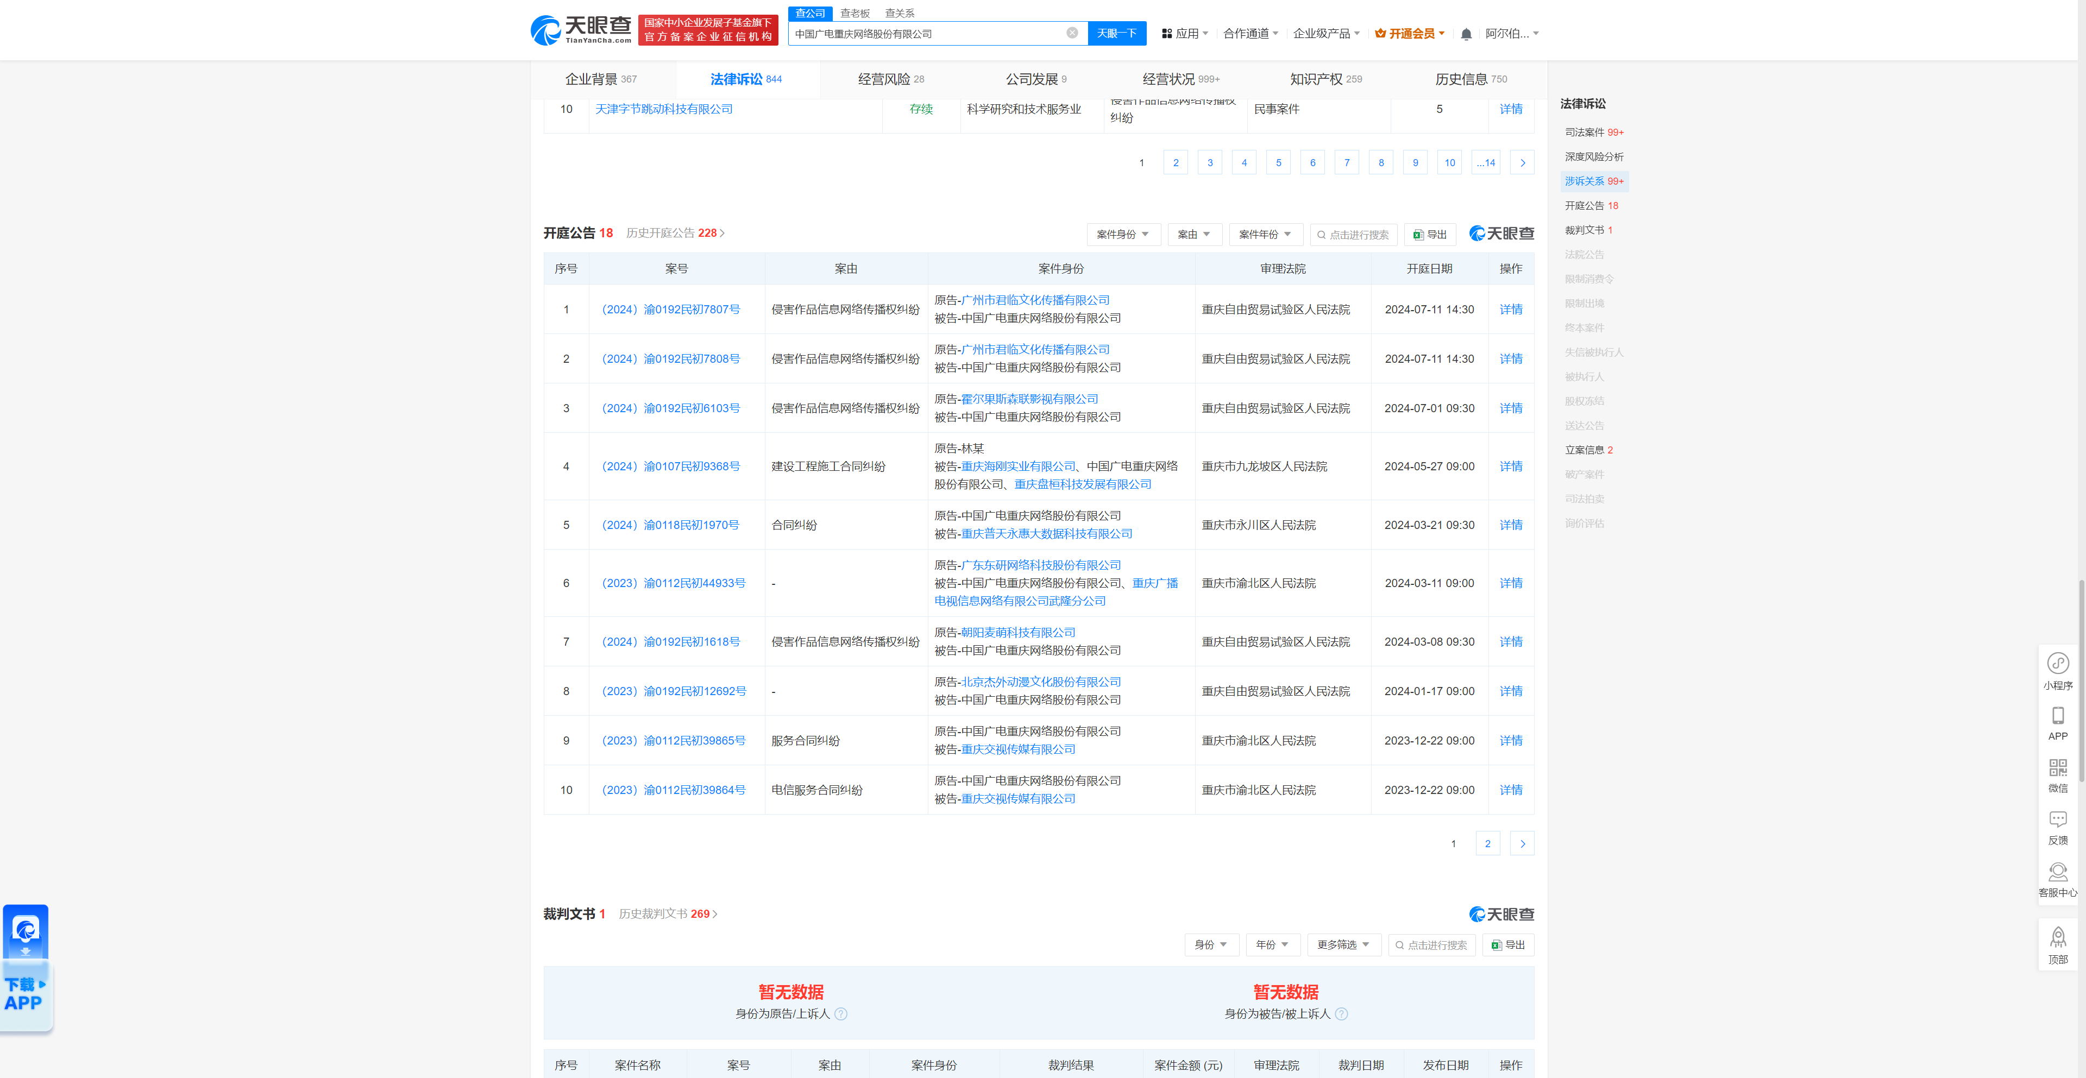
Task: Expand 企业级产品 dropdown
Action: tap(1327, 34)
